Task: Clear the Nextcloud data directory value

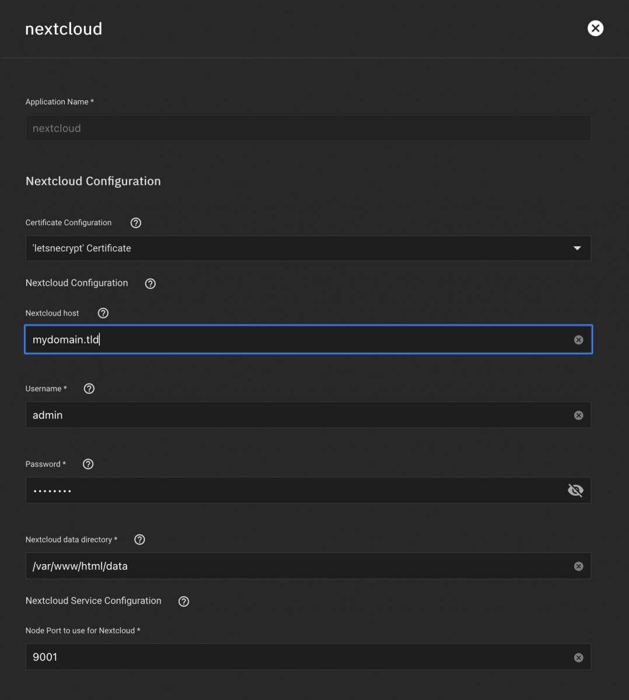Action: coord(578,566)
